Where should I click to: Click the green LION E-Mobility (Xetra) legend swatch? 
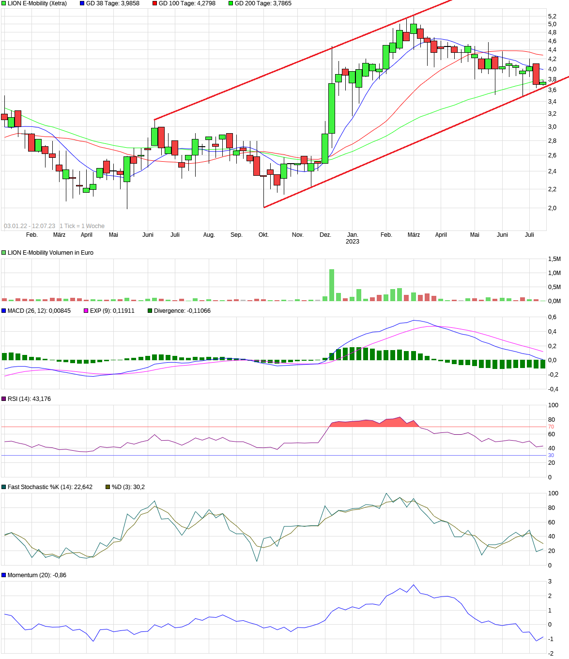coord(4,3)
